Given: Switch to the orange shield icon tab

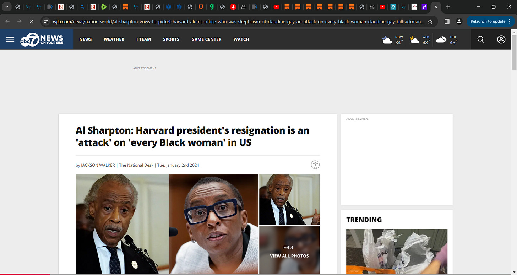Looking at the screenshot, I should [x=201, y=7].
